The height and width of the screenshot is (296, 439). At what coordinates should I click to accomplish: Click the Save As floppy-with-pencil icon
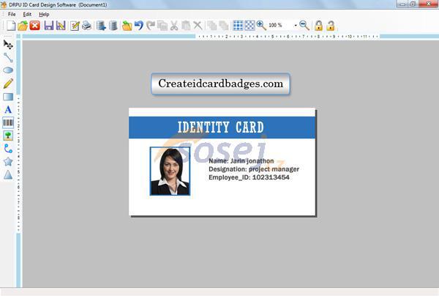point(61,26)
